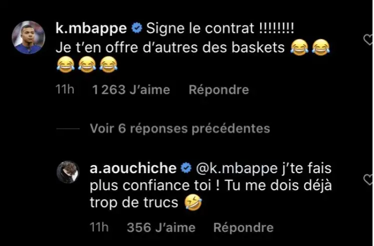This screenshot has width=374, height=246.
Task: View the 1 263 J'aime likes list
Action: click(131, 90)
